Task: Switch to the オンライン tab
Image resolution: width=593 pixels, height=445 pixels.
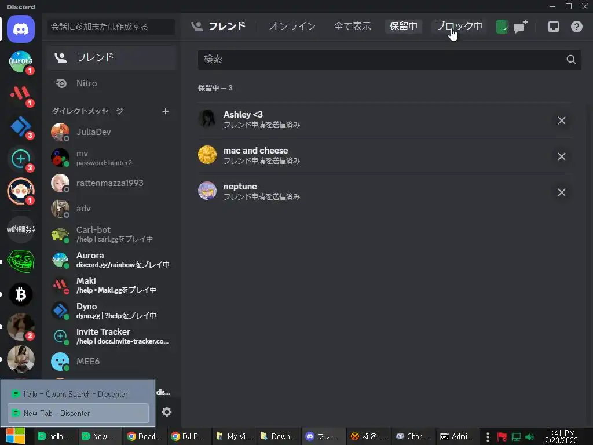Action: click(x=292, y=26)
